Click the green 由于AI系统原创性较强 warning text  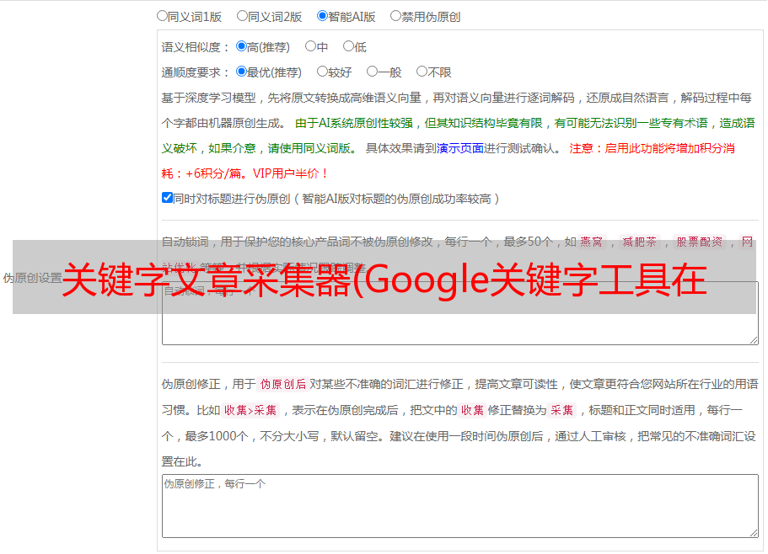click(x=354, y=123)
